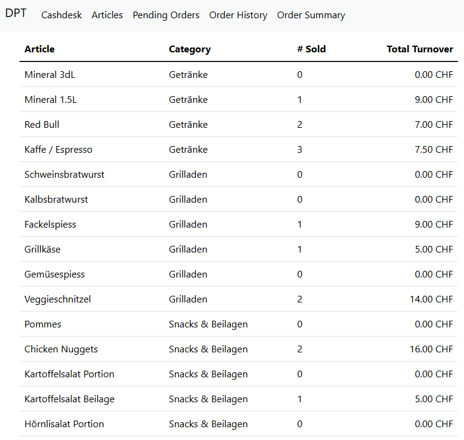Click the Pommes article entry
464x440 pixels.
(x=43, y=324)
